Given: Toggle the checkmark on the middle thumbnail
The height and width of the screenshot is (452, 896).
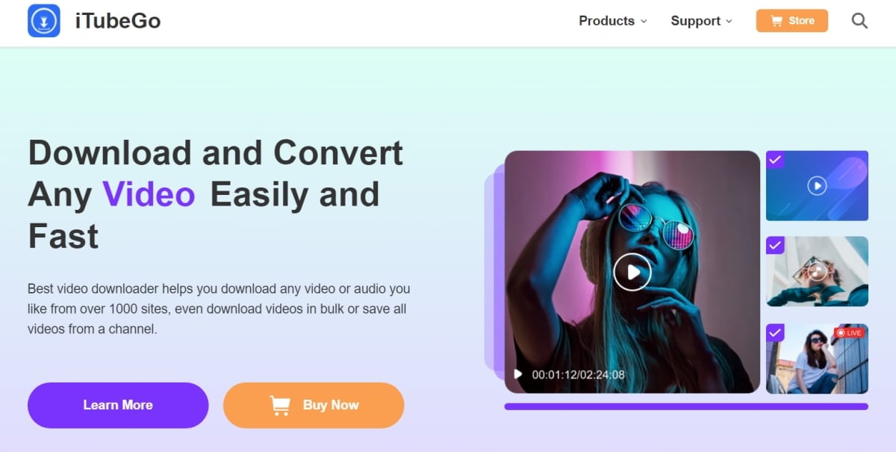Looking at the screenshot, I should [775, 245].
